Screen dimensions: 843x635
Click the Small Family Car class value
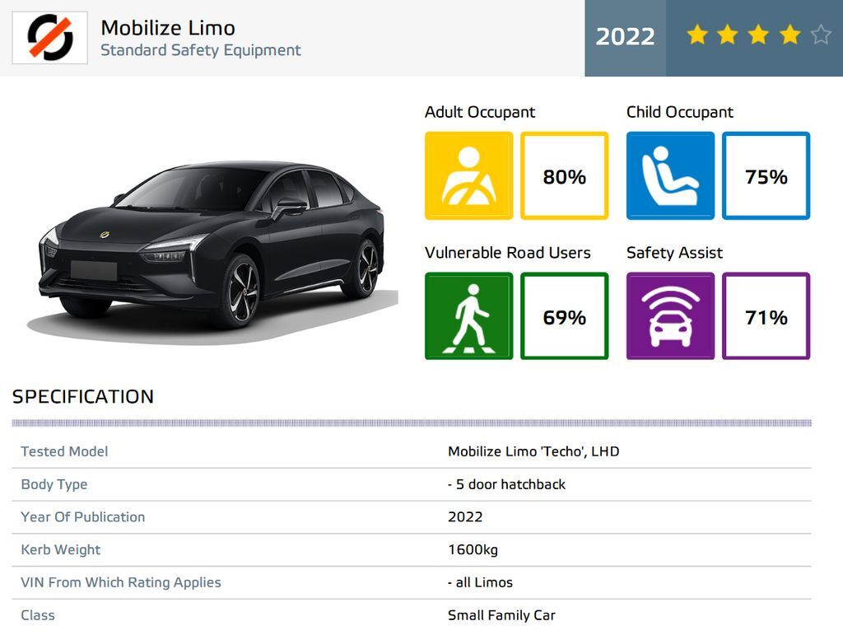pyautogui.click(x=501, y=615)
